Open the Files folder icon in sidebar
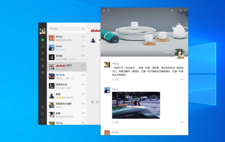This screenshot has height=142, width=225. (x=42, y=60)
